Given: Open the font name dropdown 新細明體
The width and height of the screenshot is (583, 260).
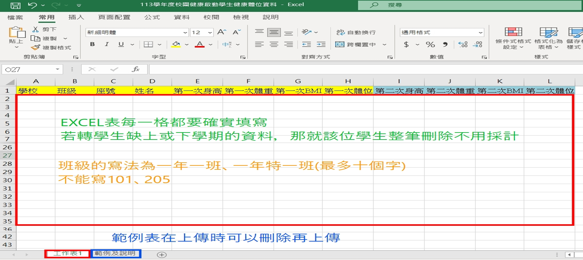Looking at the screenshot, I should point(185,33).
